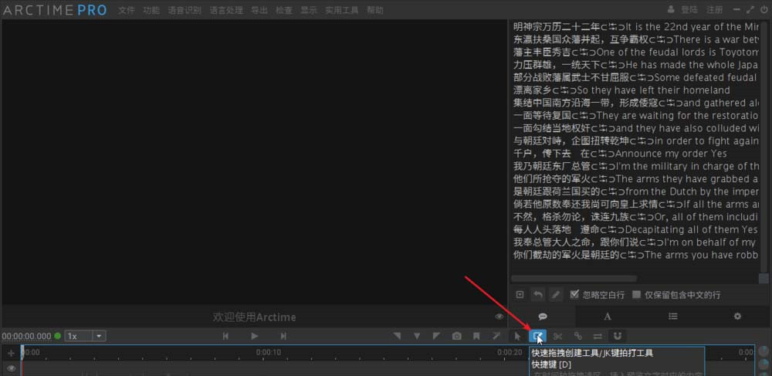This screenshot has height=376, width=772.
Task: Select the scissors cut tool
Action: [x=558, y=336]
